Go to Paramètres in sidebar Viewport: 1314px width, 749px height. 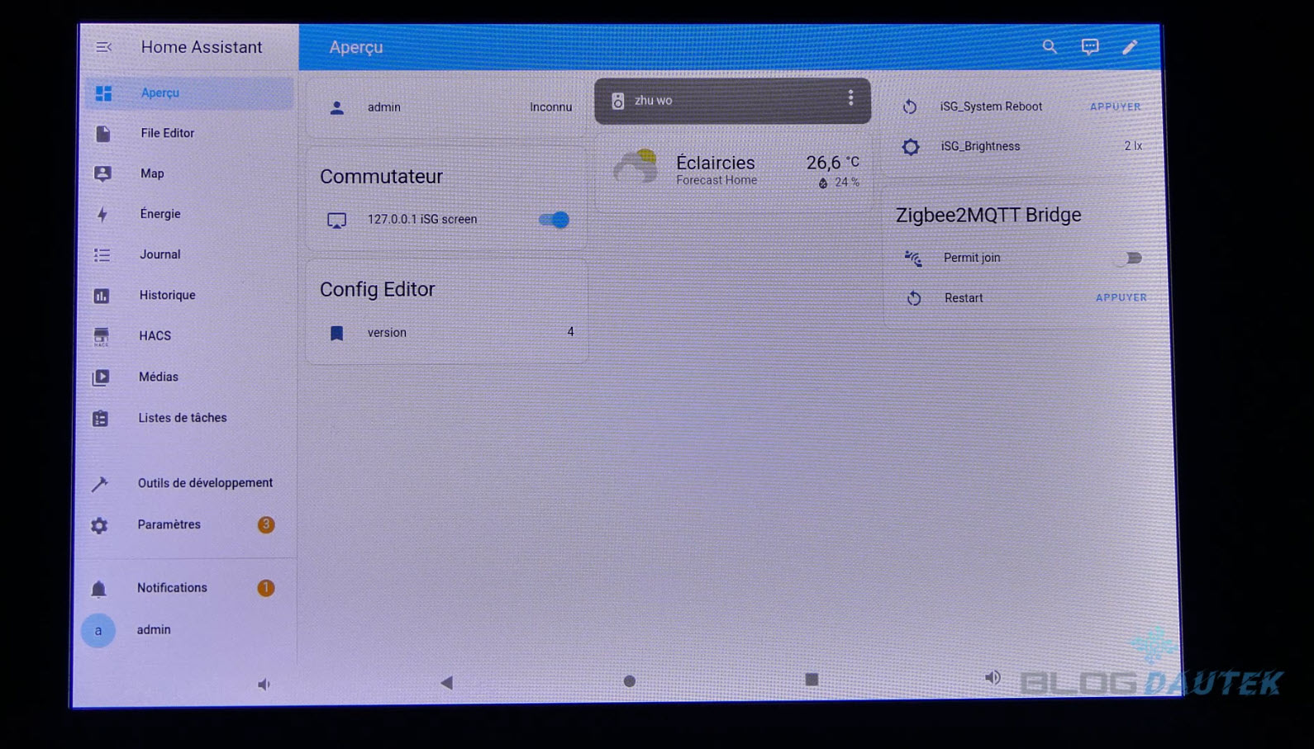pos(169,524)
